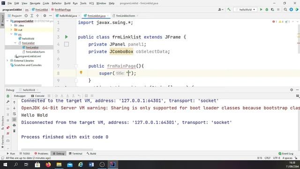Rerun helloWold debug session with green bug
300x169 pixels.
coord(8,96)
